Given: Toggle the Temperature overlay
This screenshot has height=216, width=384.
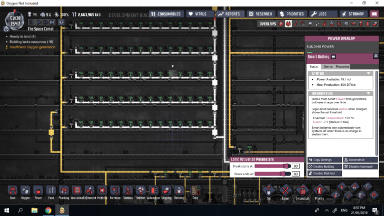Looking at the screenshot, I should coord(296,24).
